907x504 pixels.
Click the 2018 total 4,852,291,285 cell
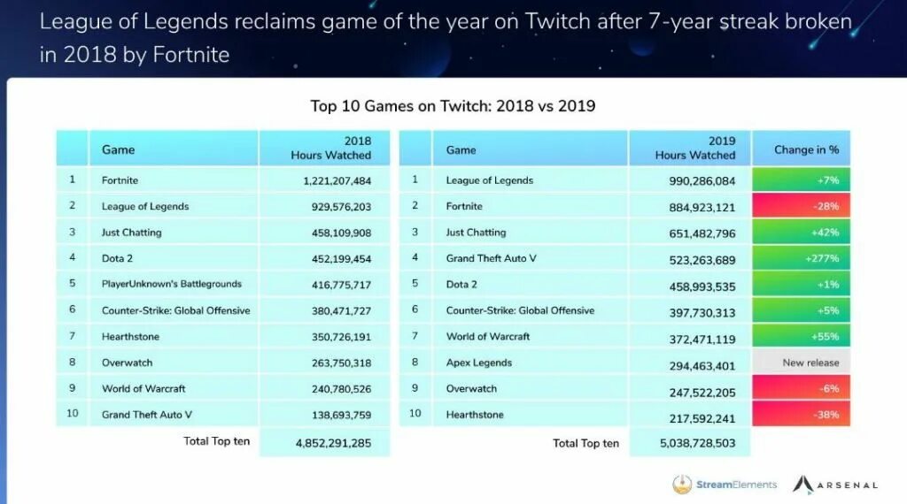324,443
